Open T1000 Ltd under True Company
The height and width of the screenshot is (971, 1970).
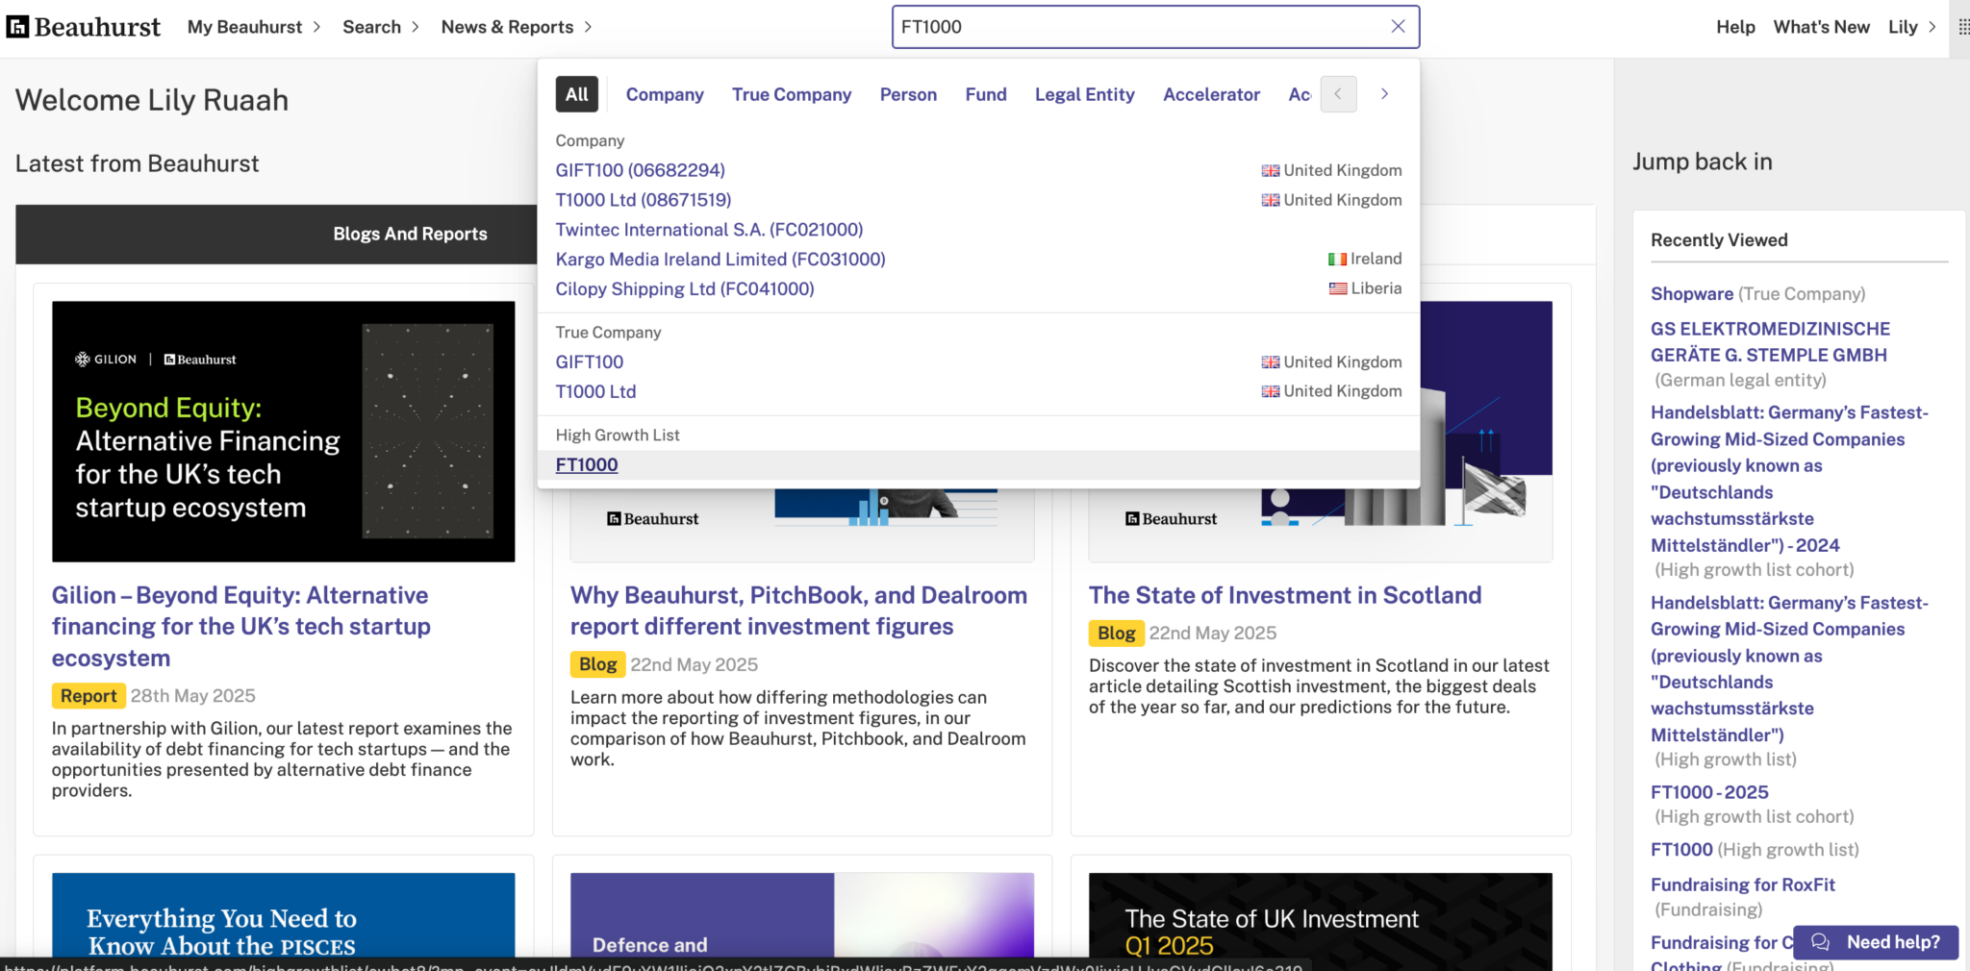click(595, 392)
